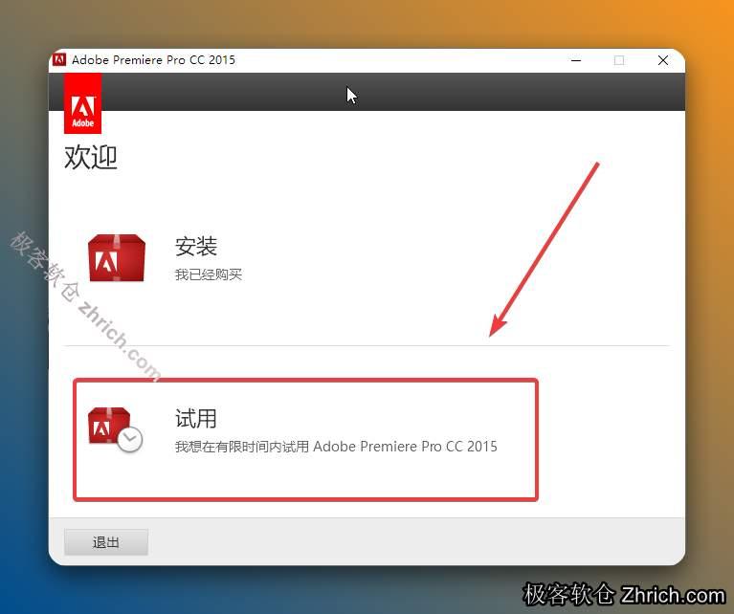The width and height of the screenshot is (734, 614).
Task: Click the trial description mentioning Premiere Pro CC 2015
Action: pos(336,446)
